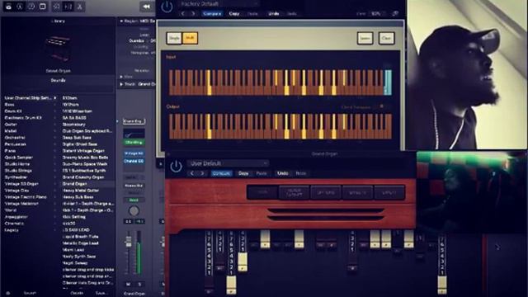Go to next preset in Vintage B3
This screenshot has height=297, width=528.
click(202, 173)
